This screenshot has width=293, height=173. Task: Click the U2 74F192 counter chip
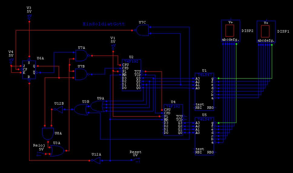[x=131, y=75]
